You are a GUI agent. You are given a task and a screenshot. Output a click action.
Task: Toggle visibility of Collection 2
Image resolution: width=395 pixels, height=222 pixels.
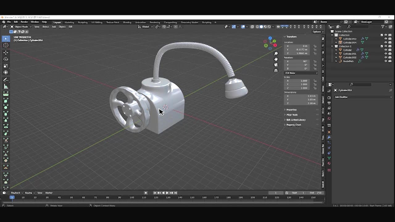[386, 46]
